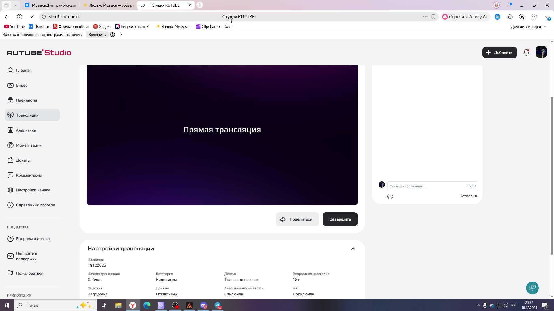
Task: Select Видео in the sidebar
Action: coord(22,85)
